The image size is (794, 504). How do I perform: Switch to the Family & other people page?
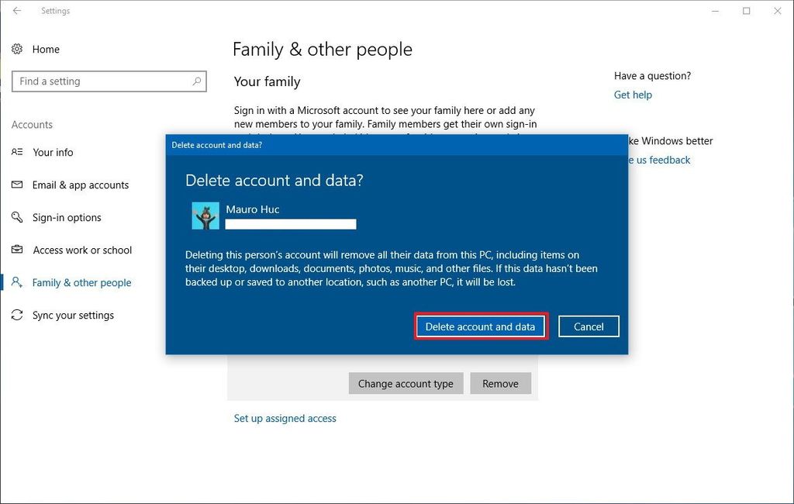coord(81,282)
